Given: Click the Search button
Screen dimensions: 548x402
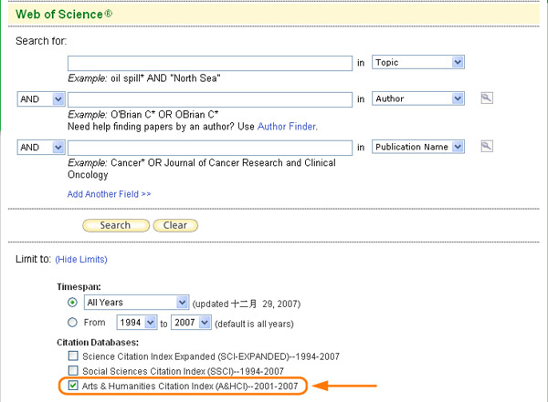Looking at the screenshot, I should pyautogui.click(x=116, y=225).
